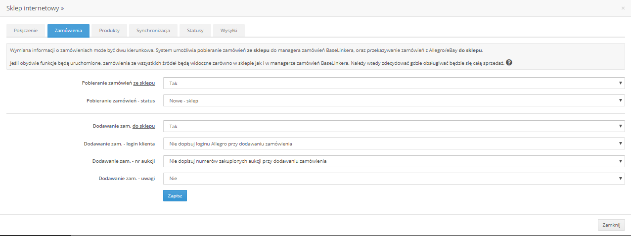Screen dimensions: 631x236
Task: Click the Sklep internetowy » title
Action: coord(35,8)
